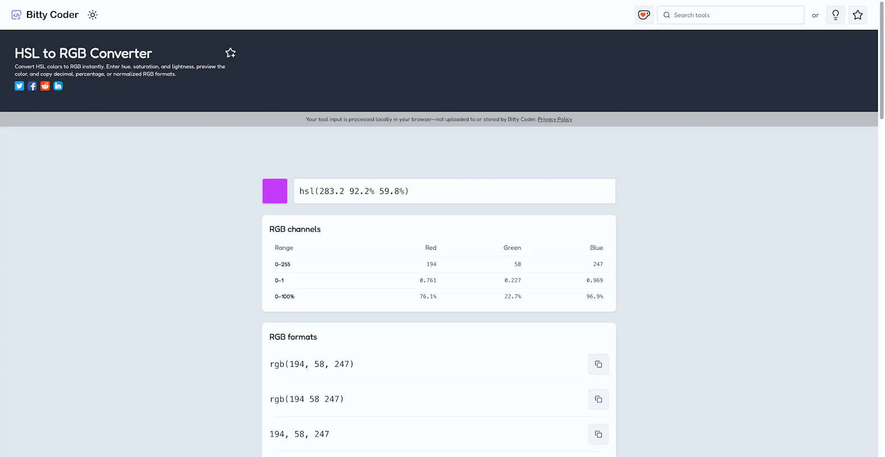Open the lightbulb suggestions button
This screenshot has height=457, width=885.
836,15
